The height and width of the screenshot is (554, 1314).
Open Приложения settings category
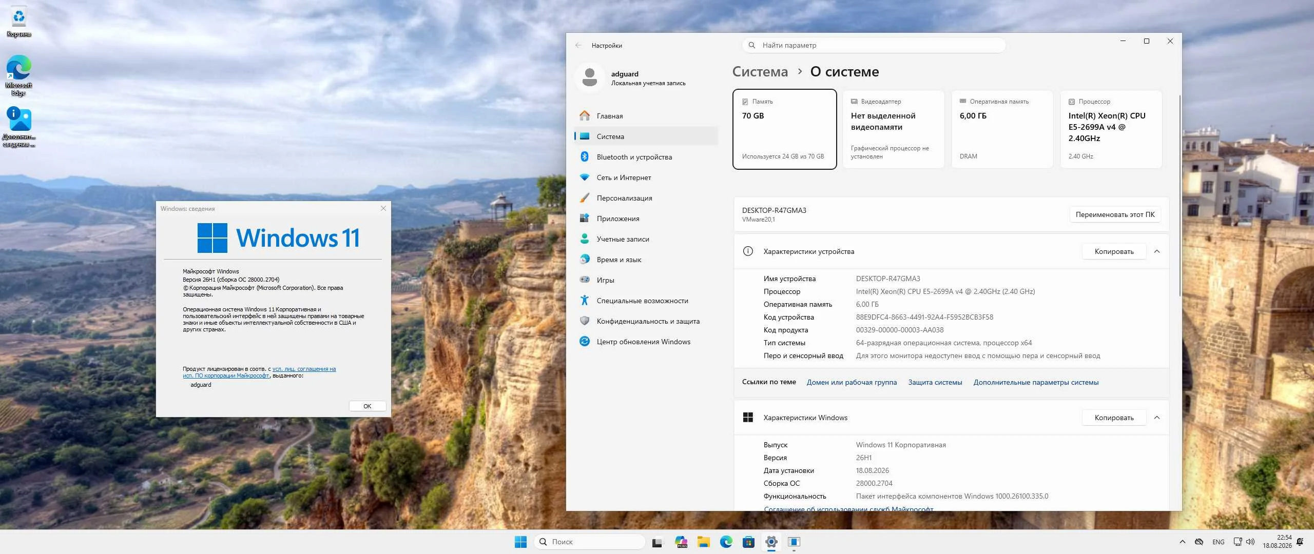pos(646,219)
